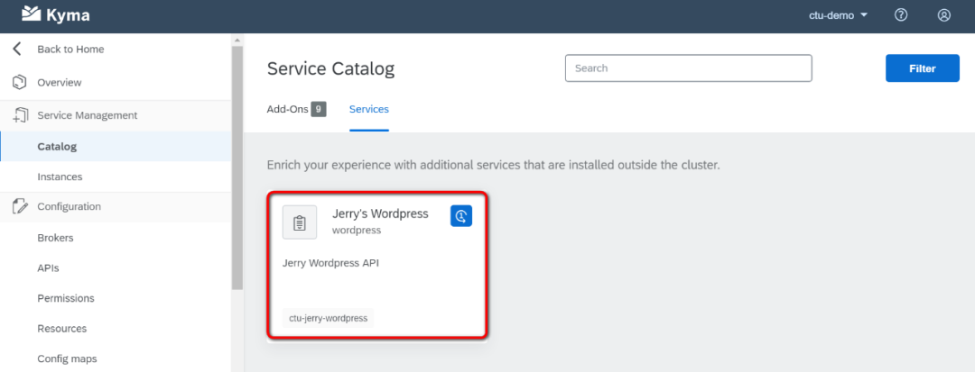
Task: Click the clipboard icon on the Wordpress card
Action: tap(300, 222)
